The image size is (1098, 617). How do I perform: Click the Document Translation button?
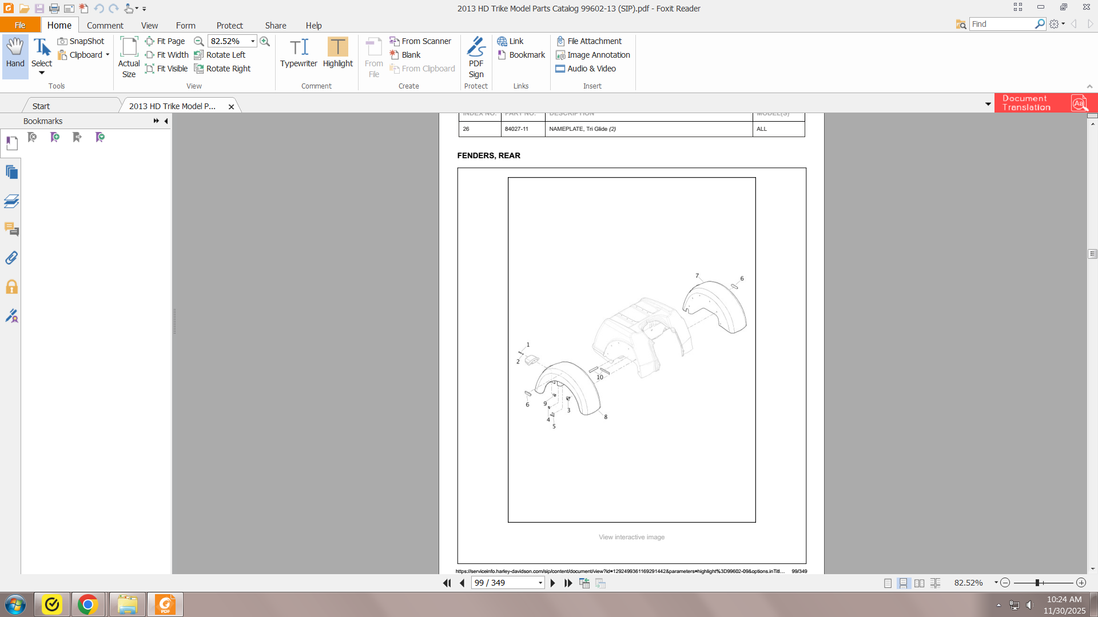click(x=1045, y=103)
